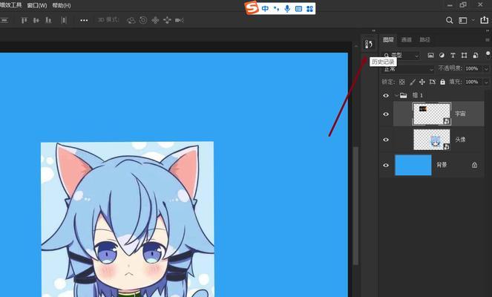Viewport: 492px width, 297px height.
Task: Open the 增效工具 menu
Action: (x=11, y=5)
